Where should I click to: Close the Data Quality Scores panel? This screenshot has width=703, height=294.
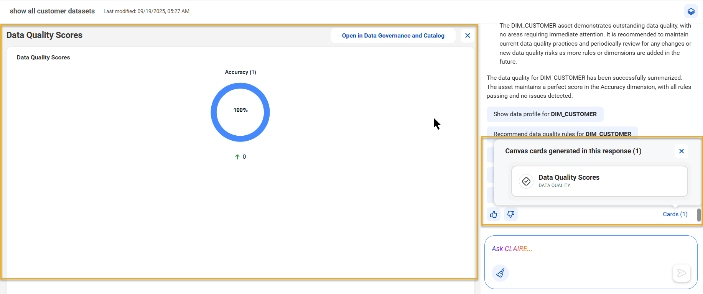tap(468, 36)
